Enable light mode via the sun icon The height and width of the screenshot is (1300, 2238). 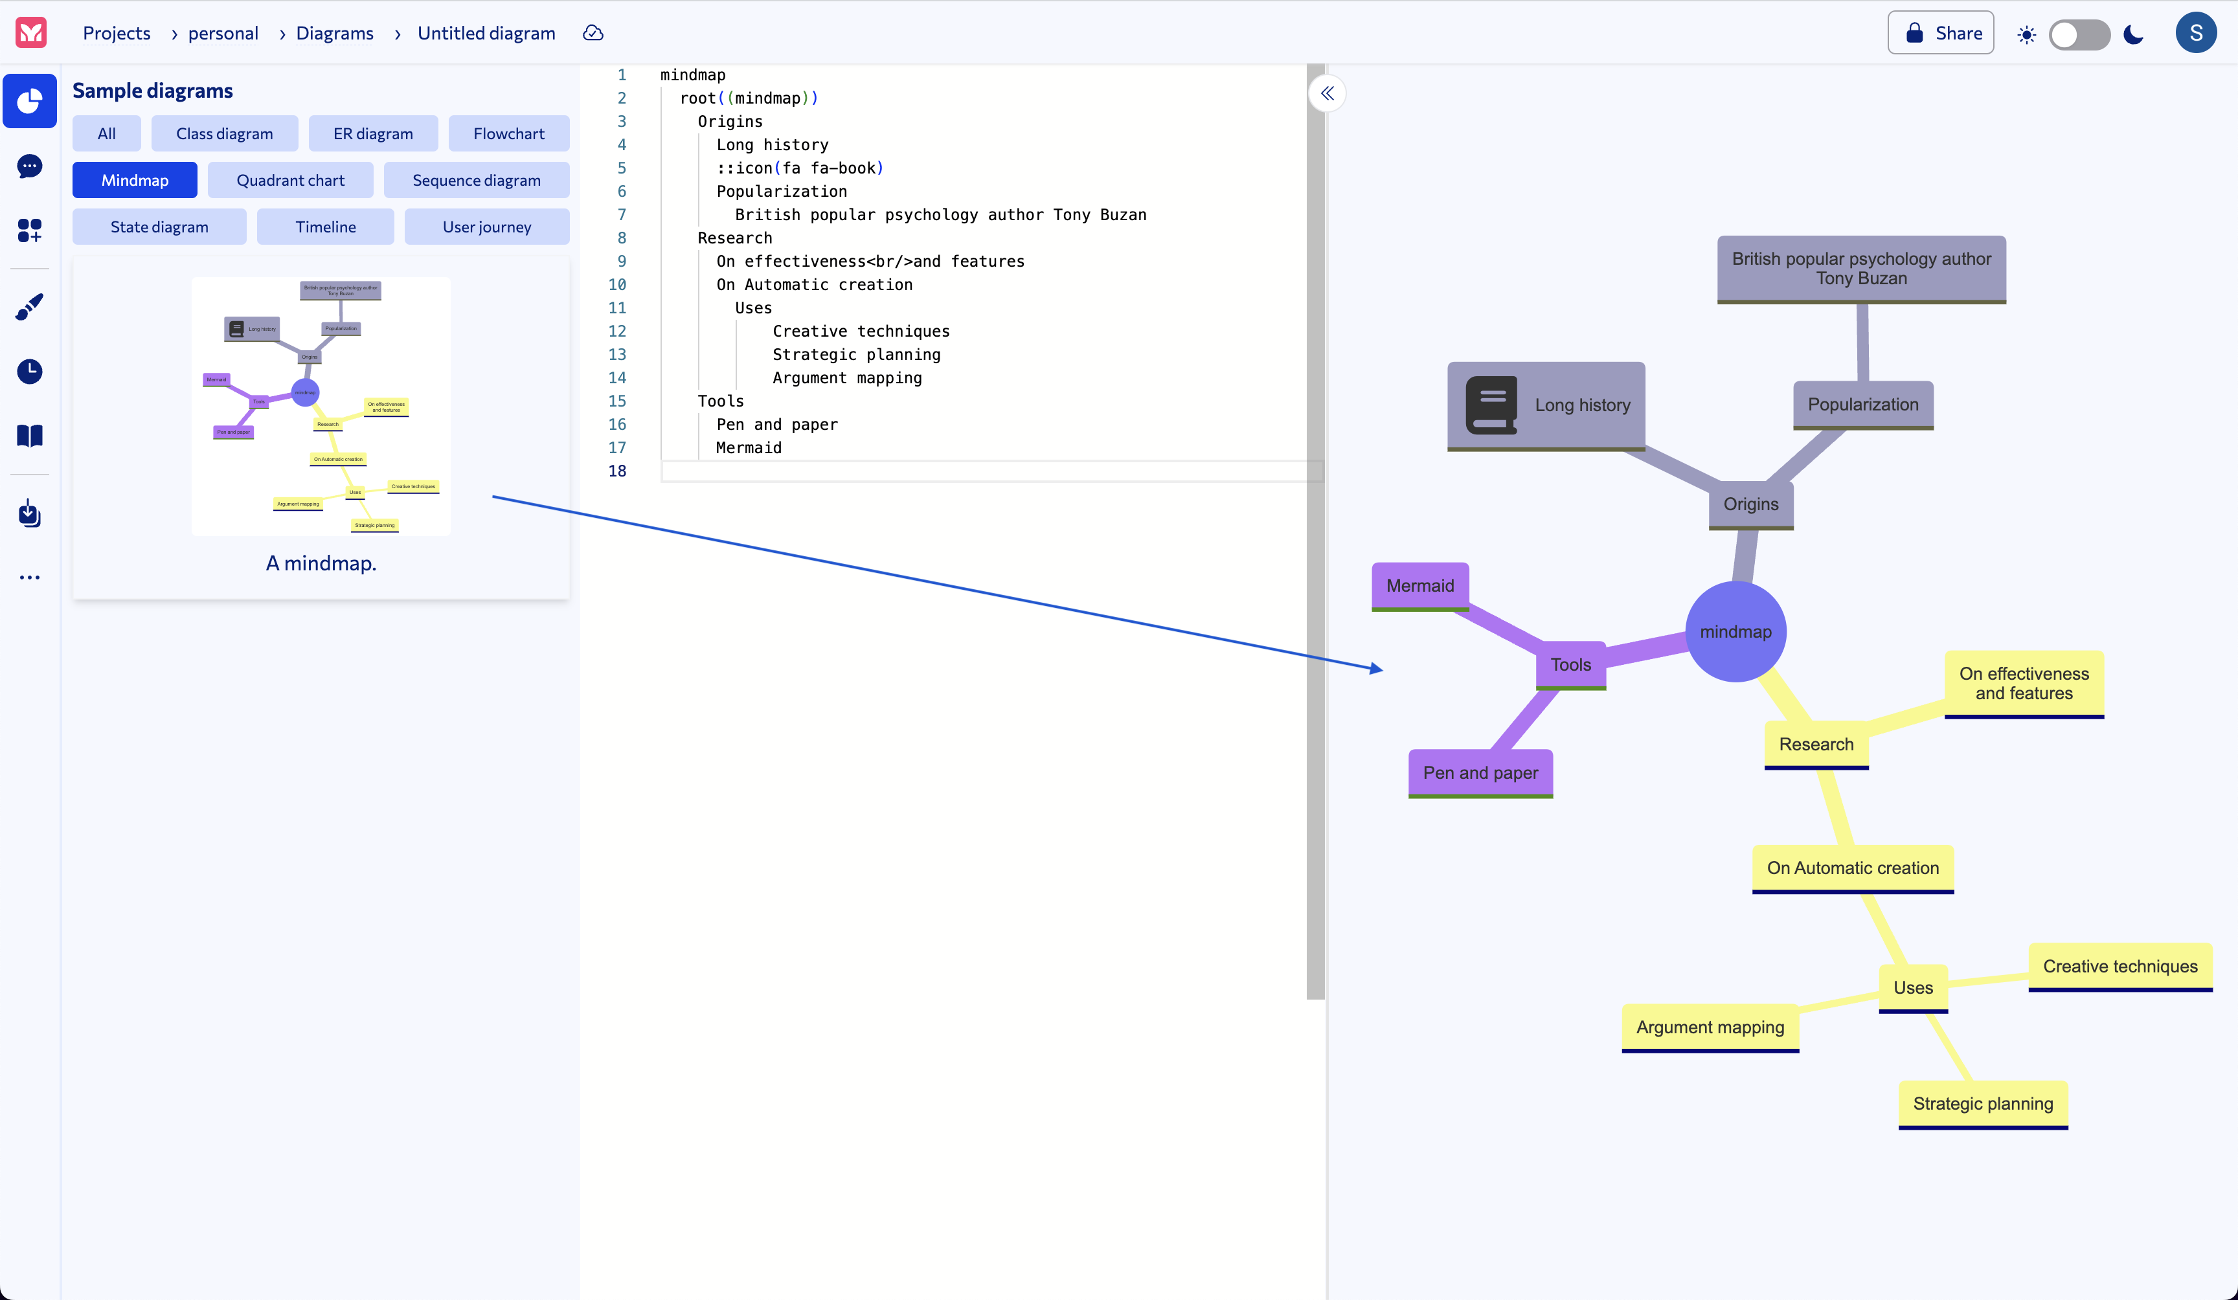click(2028, 34)
